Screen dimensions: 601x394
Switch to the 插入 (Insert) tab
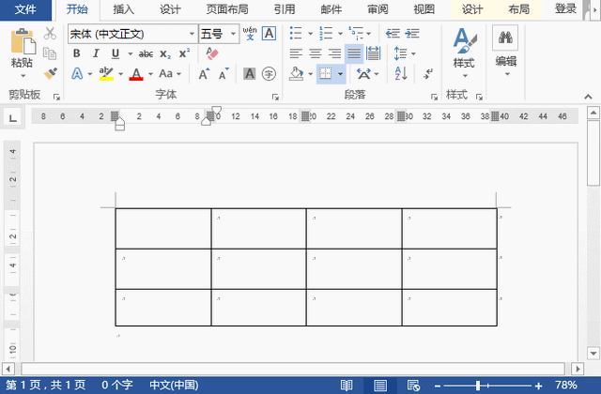123,9
